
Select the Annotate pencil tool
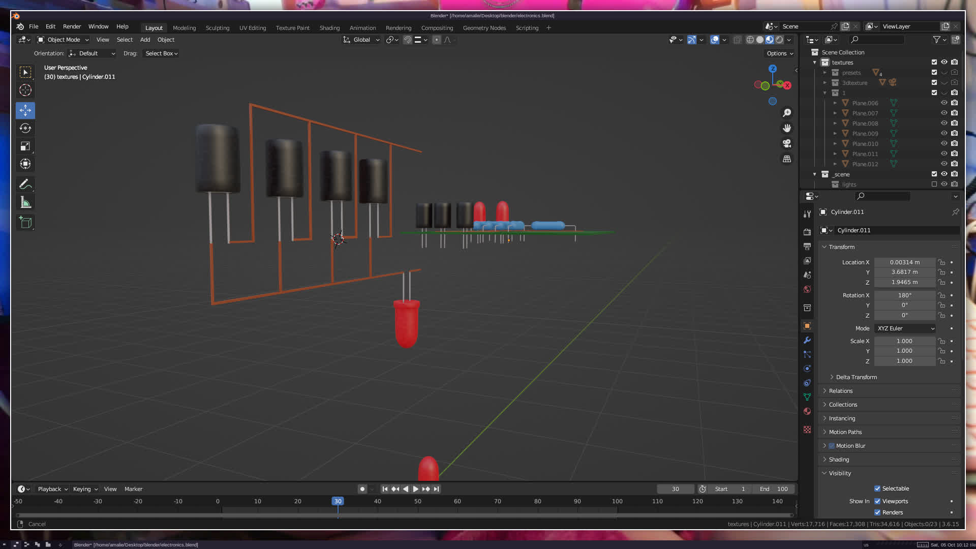tap(25, 184)
